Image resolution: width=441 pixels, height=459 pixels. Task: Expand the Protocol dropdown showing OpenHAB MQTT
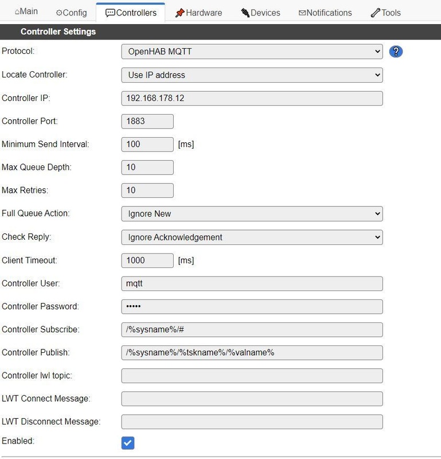(252, 52)
